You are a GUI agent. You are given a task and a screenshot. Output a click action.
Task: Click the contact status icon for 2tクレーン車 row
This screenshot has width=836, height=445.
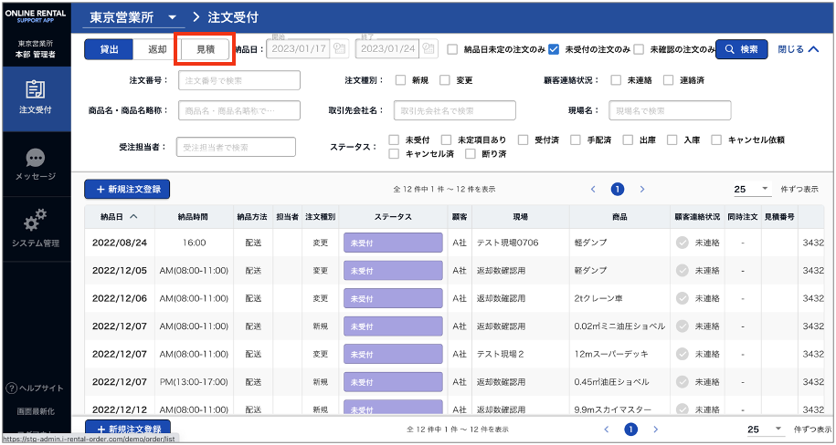683,298
